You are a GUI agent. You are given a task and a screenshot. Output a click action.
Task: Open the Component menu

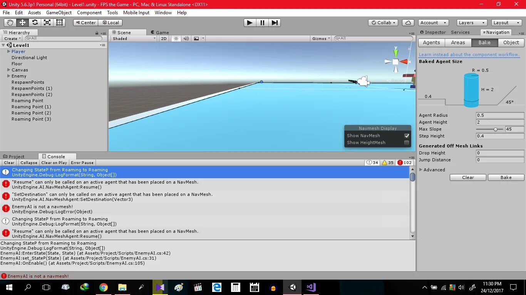pos(89,13)
